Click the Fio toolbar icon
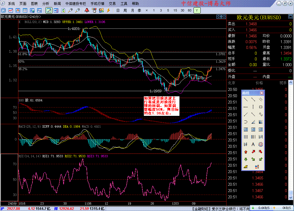294x211 pixels. (x=39, y=11)
